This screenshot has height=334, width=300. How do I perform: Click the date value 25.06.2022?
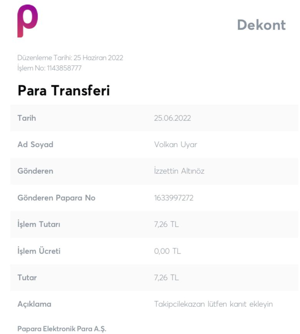tap(172, 118)
